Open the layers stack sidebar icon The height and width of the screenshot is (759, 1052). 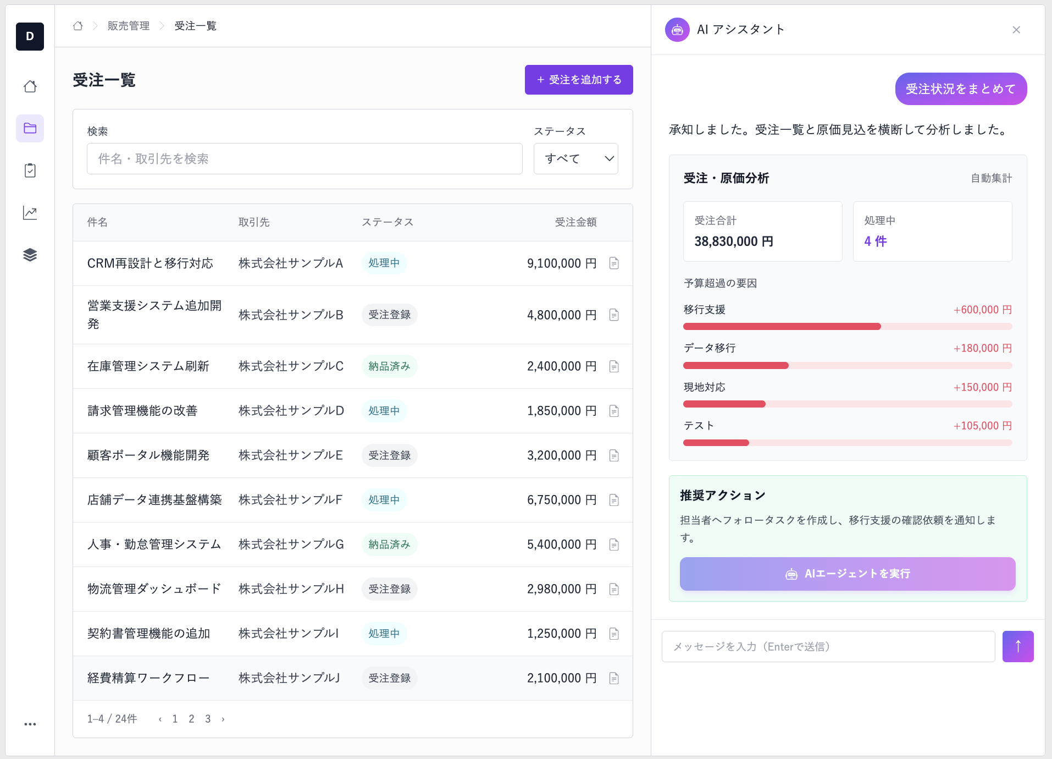tap(30, 255)
